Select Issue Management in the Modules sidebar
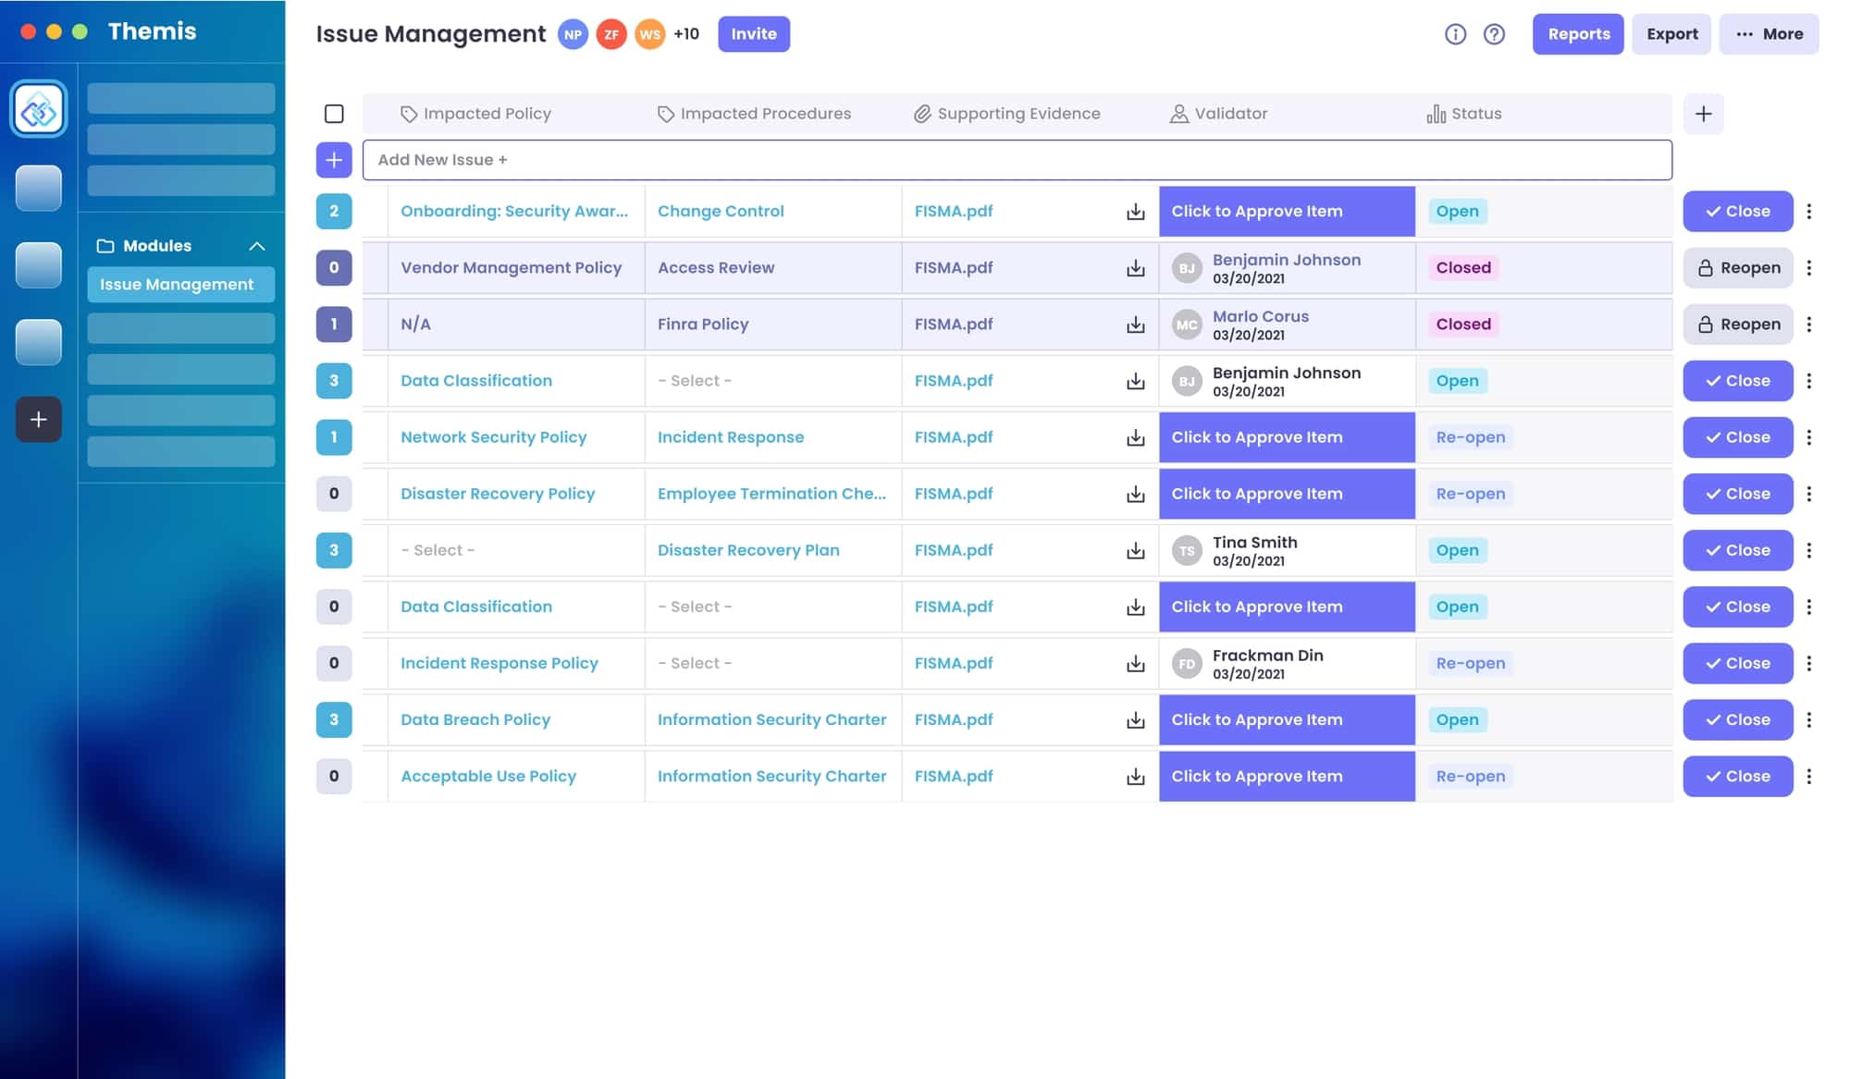The image size is (1850, 1079). 180,284
